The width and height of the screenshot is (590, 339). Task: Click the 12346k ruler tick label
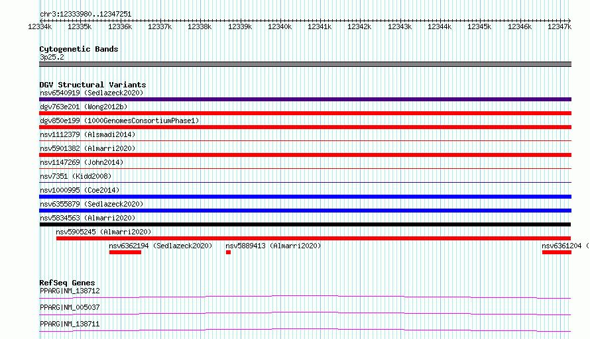[x=520, y=26]
